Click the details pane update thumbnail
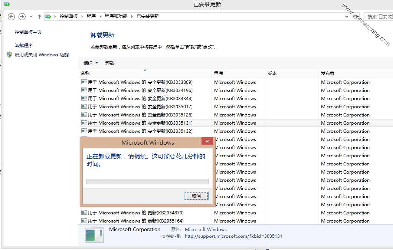Viewport: 393px width, 250px height. coord(94,235)
